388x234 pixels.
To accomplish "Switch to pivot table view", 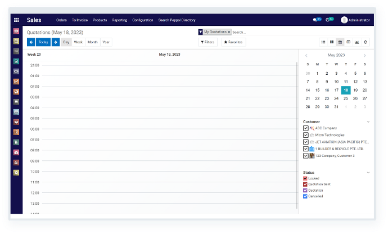I will click(349, 42).
